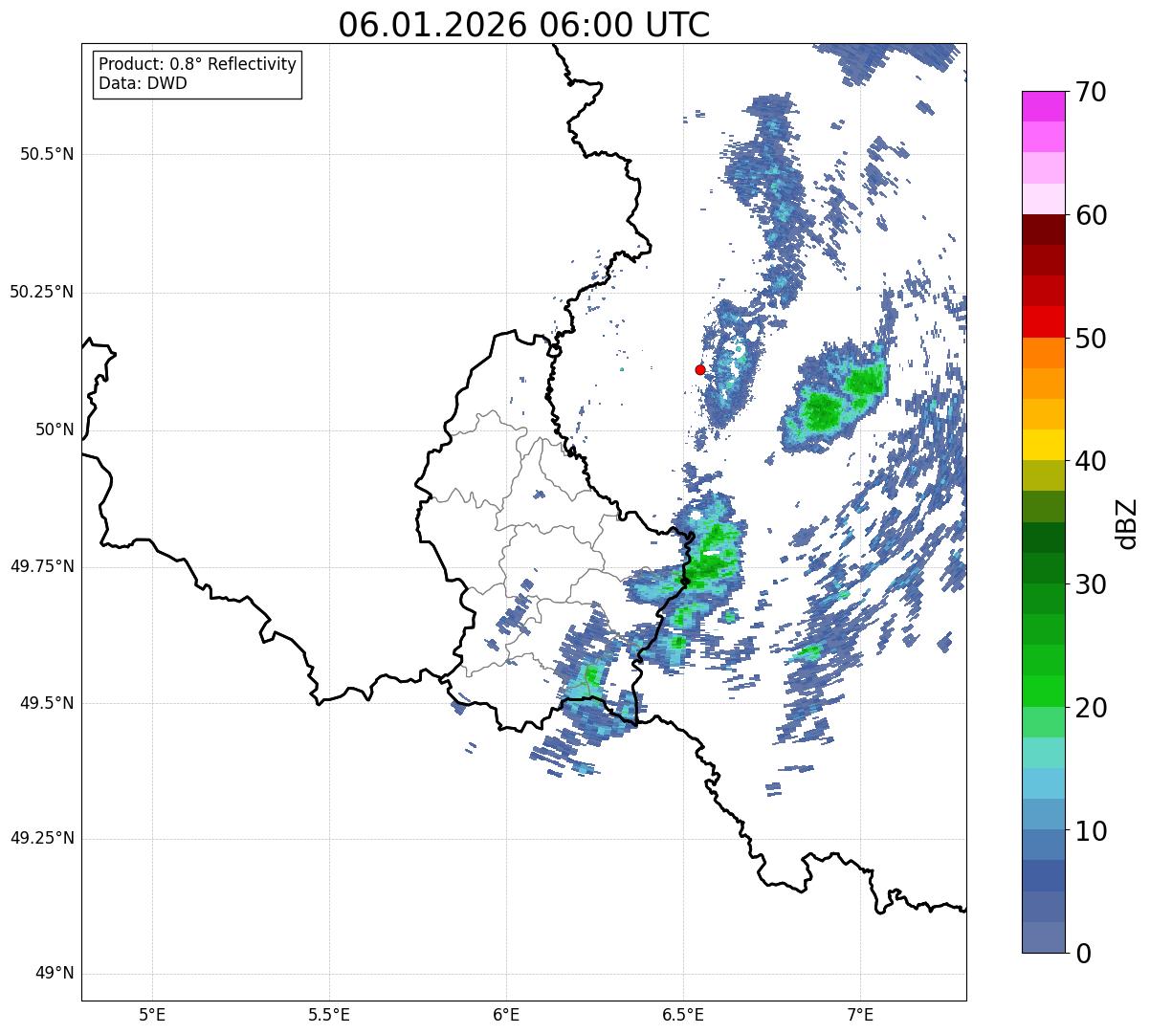Screen dimensions: 1150x1034
Task: Click the colorbar tick label 50
Action: coord(1091,339)
